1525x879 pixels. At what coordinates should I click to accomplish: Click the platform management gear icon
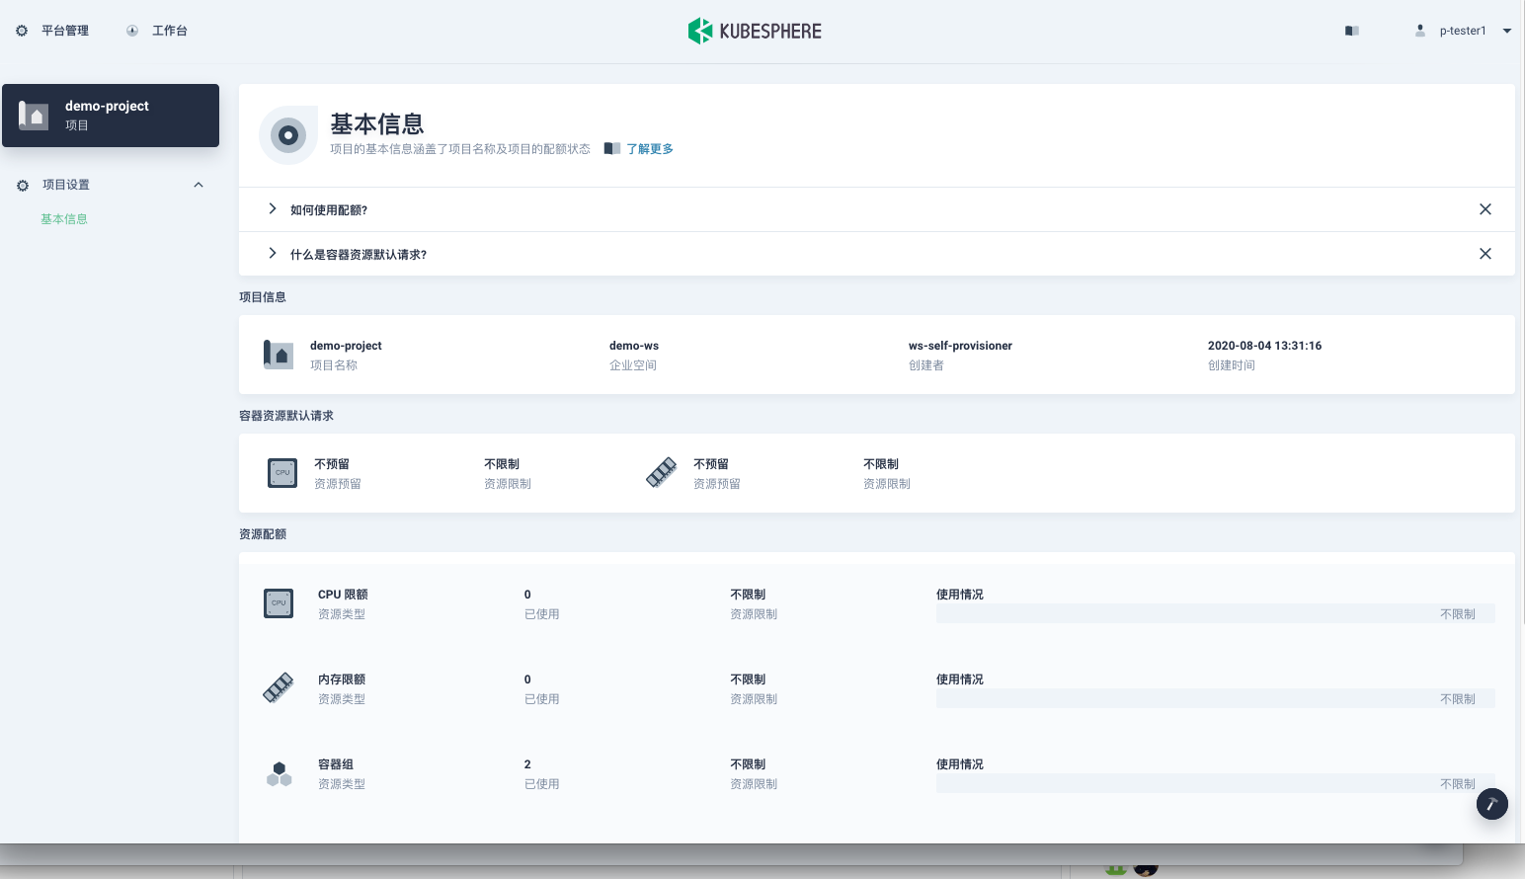click(22, 31)
